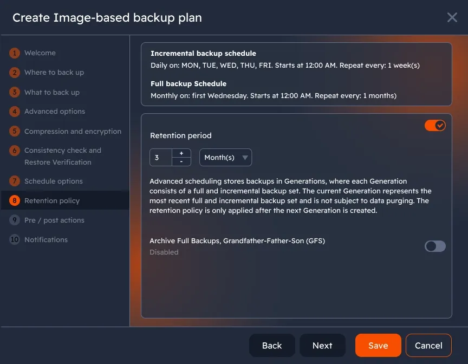Click the Back button

(x=272, y=345)
